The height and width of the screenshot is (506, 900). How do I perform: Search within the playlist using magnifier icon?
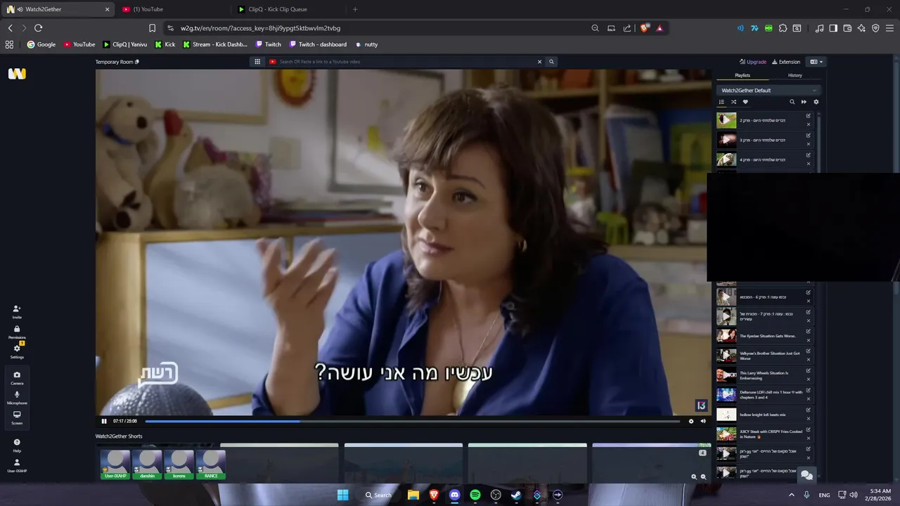pyautogui.click(x=792, y=102)
